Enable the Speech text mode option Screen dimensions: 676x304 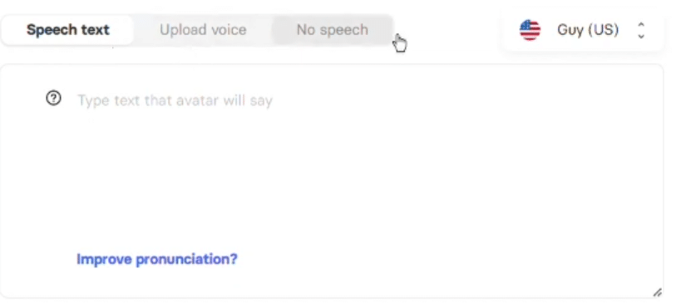click(67, 30)
